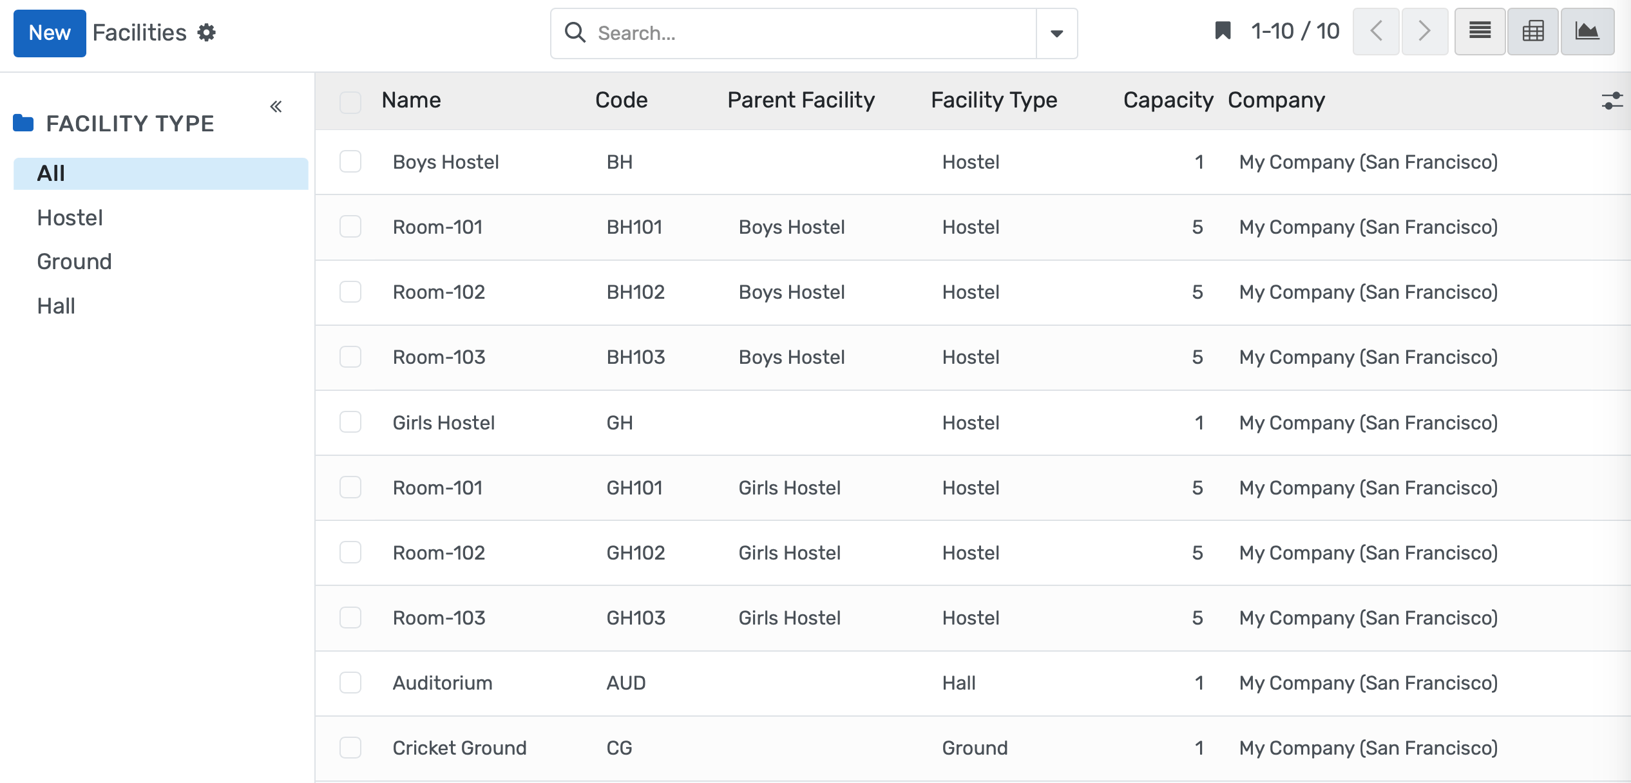Check the select-all checkbox in header
The width and height of the screenshot is (1631, 783).
point(350,102)
